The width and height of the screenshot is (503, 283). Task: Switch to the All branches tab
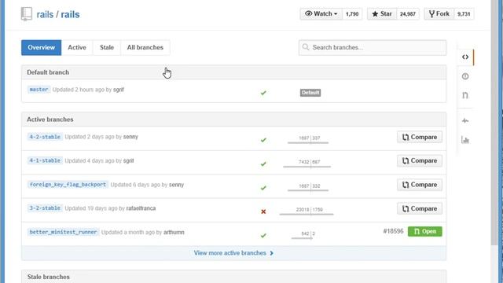click(x=145, y=47)
